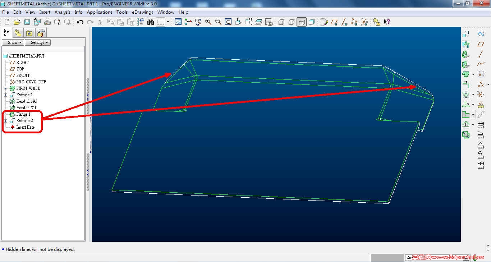
Task: Open the Settings dropdown in model tree
Action: pyautogui.click(x=37, y=42)
